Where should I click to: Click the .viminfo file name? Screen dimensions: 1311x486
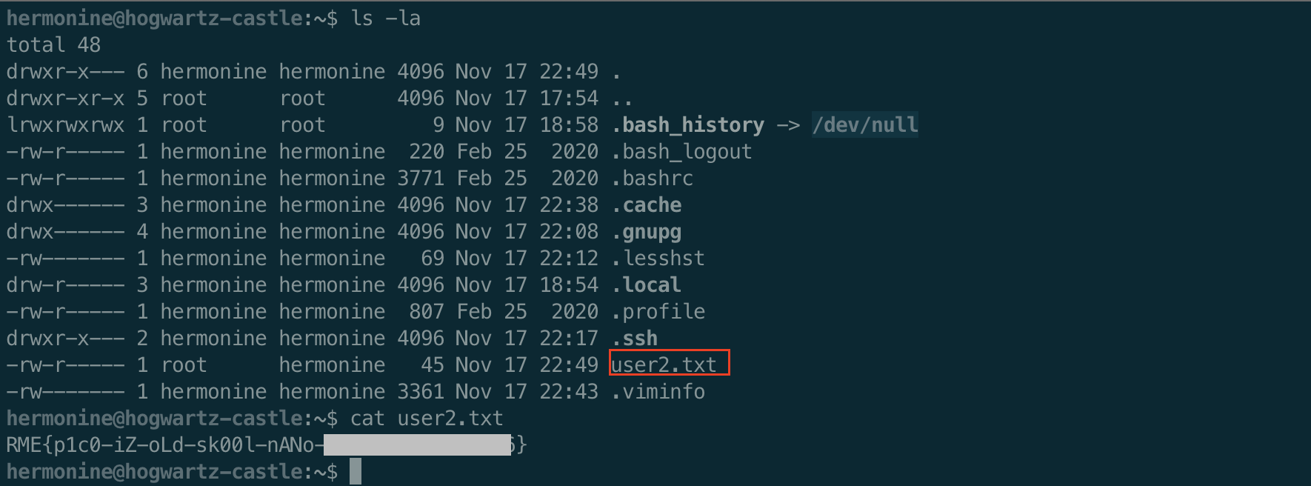[658, 392]
